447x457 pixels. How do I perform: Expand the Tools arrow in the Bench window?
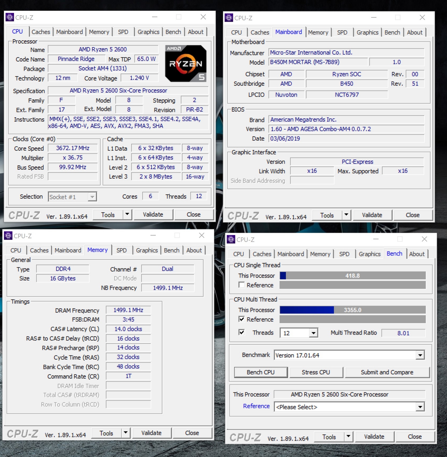[x=349, y=436]
